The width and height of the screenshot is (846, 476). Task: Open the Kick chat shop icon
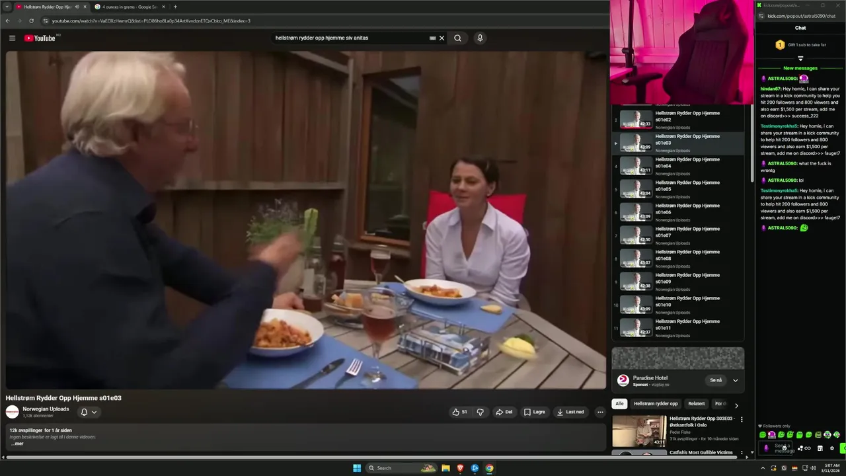point(820,448)
